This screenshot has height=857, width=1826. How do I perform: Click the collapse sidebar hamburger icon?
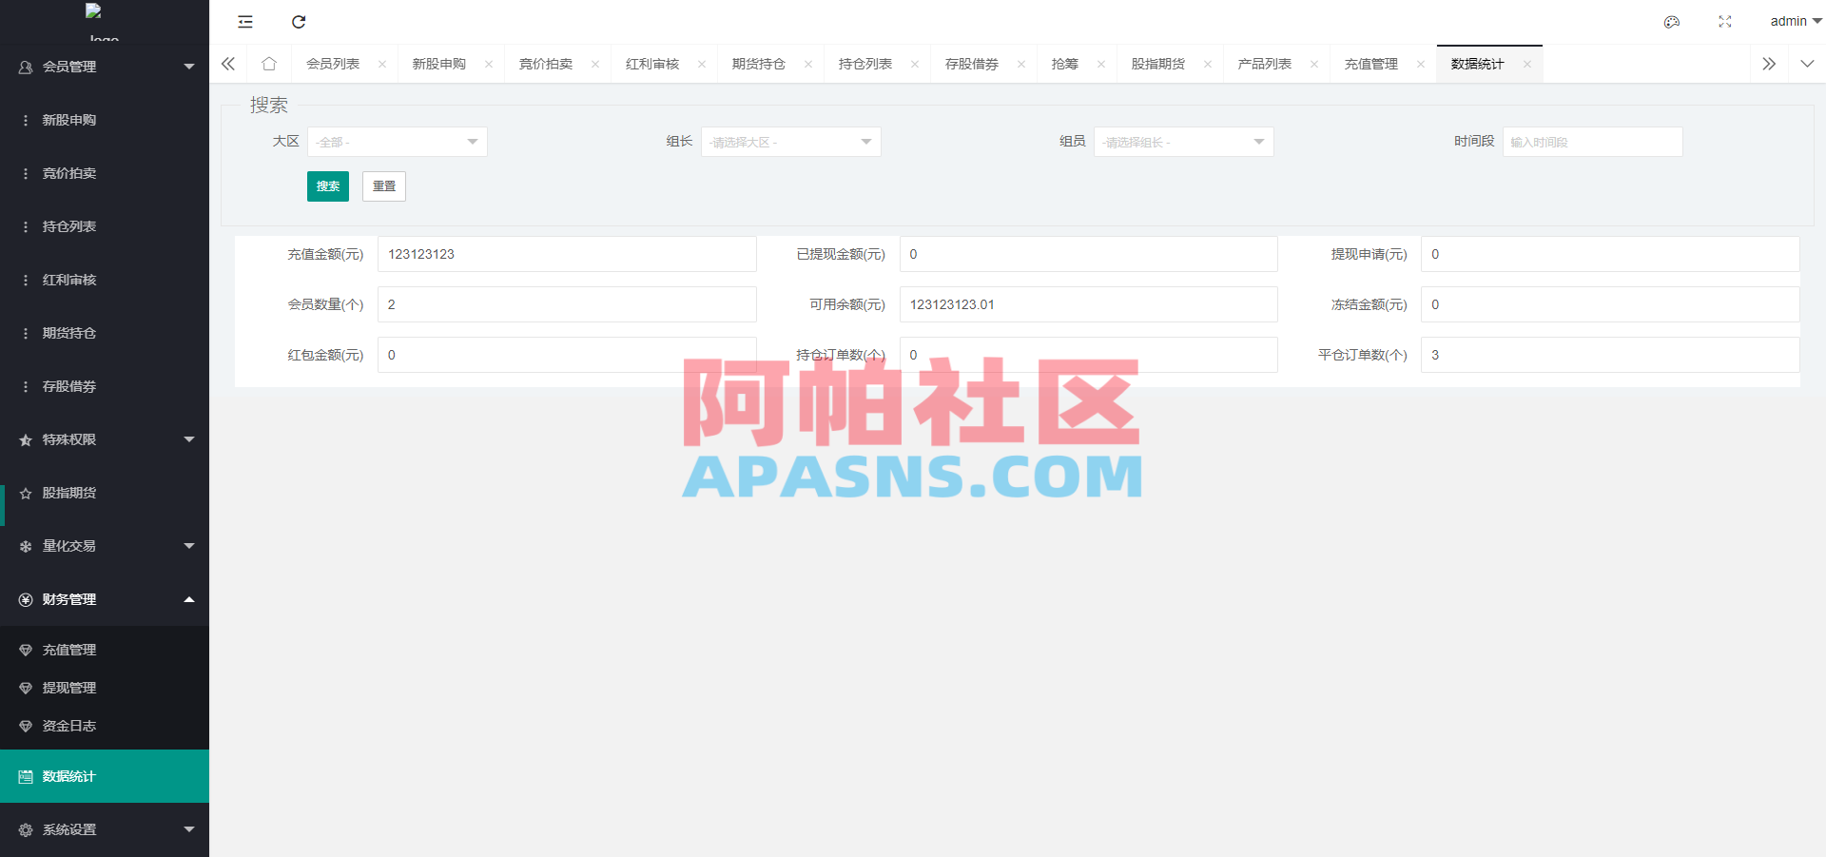pyautogui.click(x=245, y=21)
